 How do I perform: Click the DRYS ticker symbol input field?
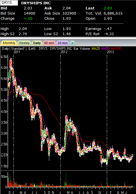coord(9,3)
